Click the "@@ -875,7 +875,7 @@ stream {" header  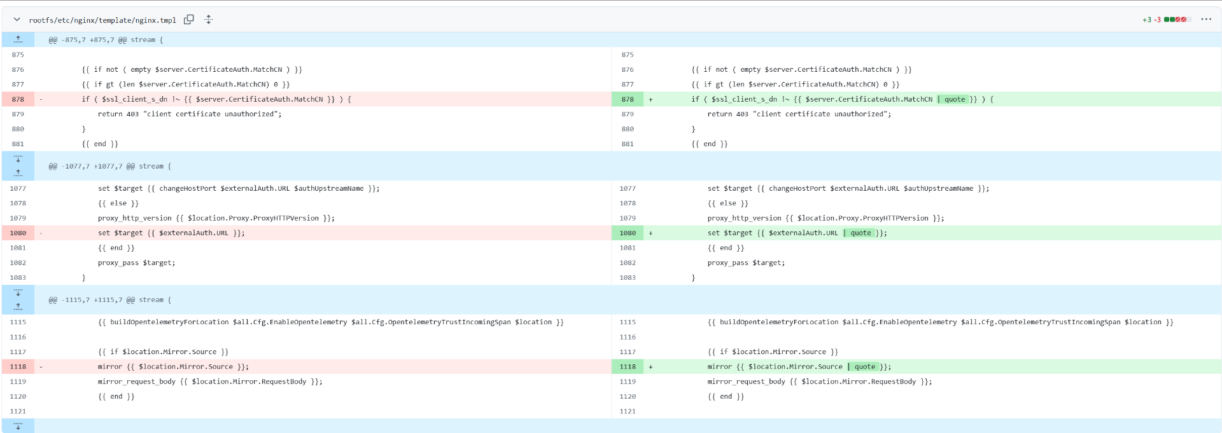tap(106, 40)
